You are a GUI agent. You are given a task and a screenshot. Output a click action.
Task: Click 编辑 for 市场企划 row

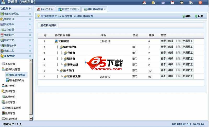[x=171, y=65]
